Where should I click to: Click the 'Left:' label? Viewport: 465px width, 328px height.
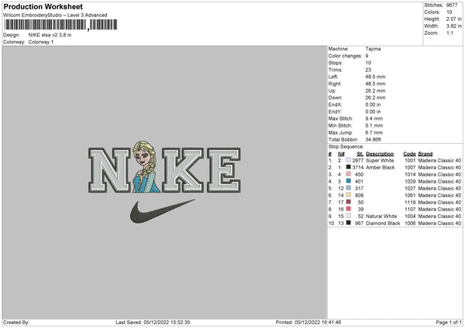(x=333, y=77)
